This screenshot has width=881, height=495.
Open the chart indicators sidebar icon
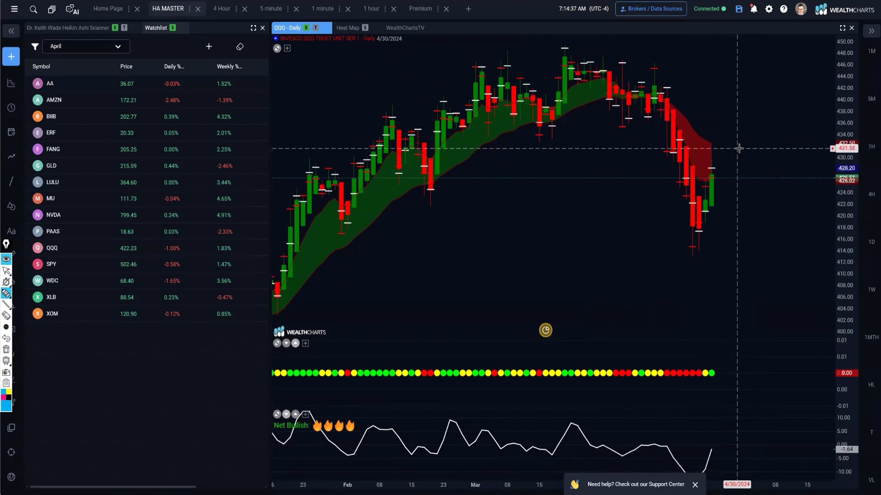(11, 83)
